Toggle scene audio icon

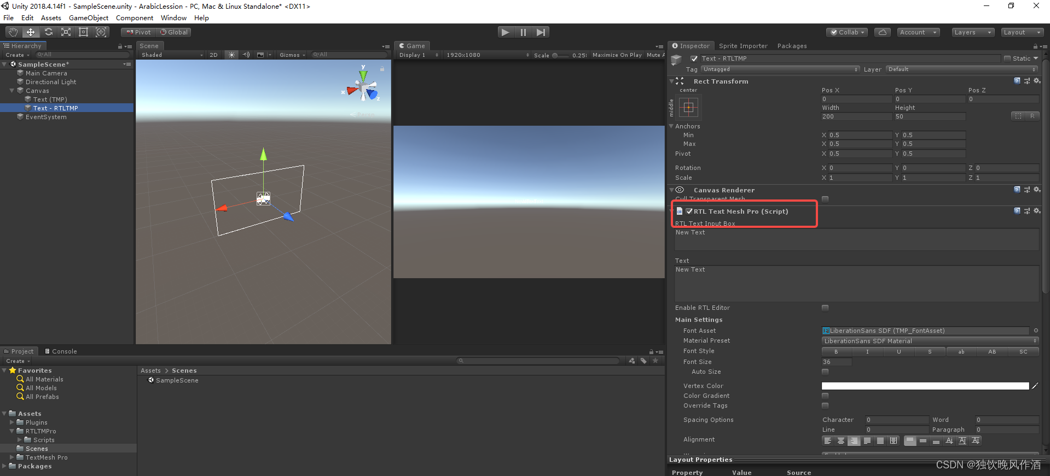click(246, 55)
